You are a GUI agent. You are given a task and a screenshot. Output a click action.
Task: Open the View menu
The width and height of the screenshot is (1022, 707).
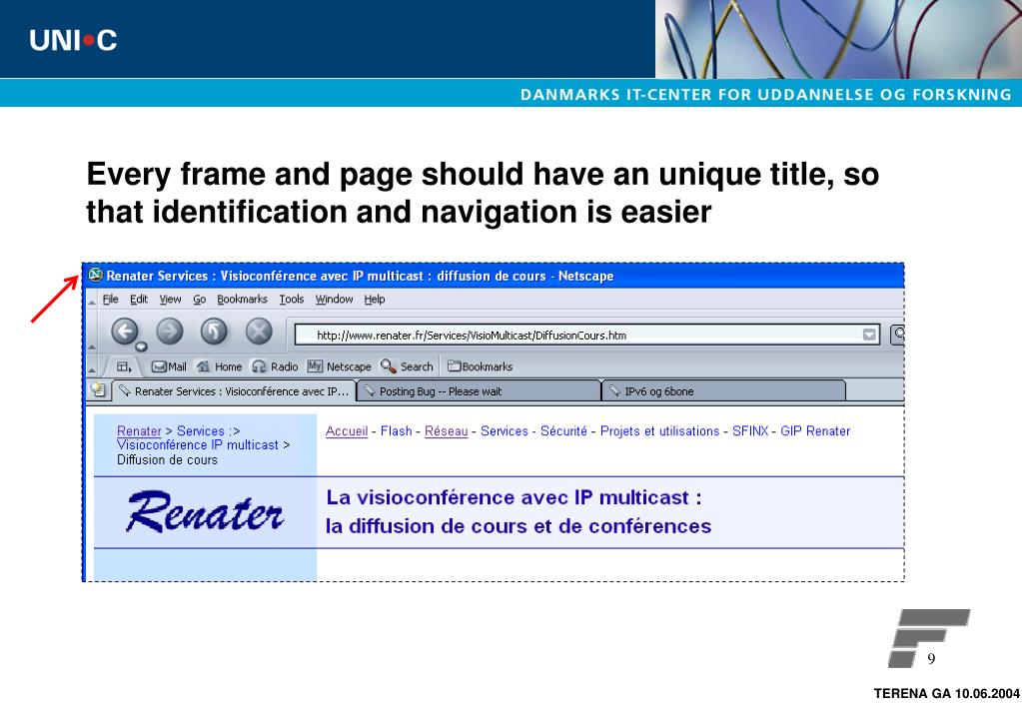click(170, 300)
